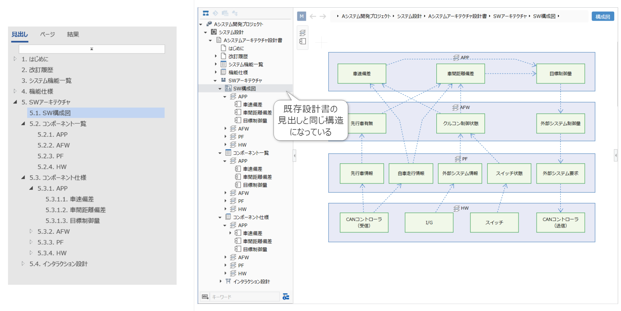The image size is (621, 311).
Task: Click the 構成図 button at top right
Action: click(603, 17)
